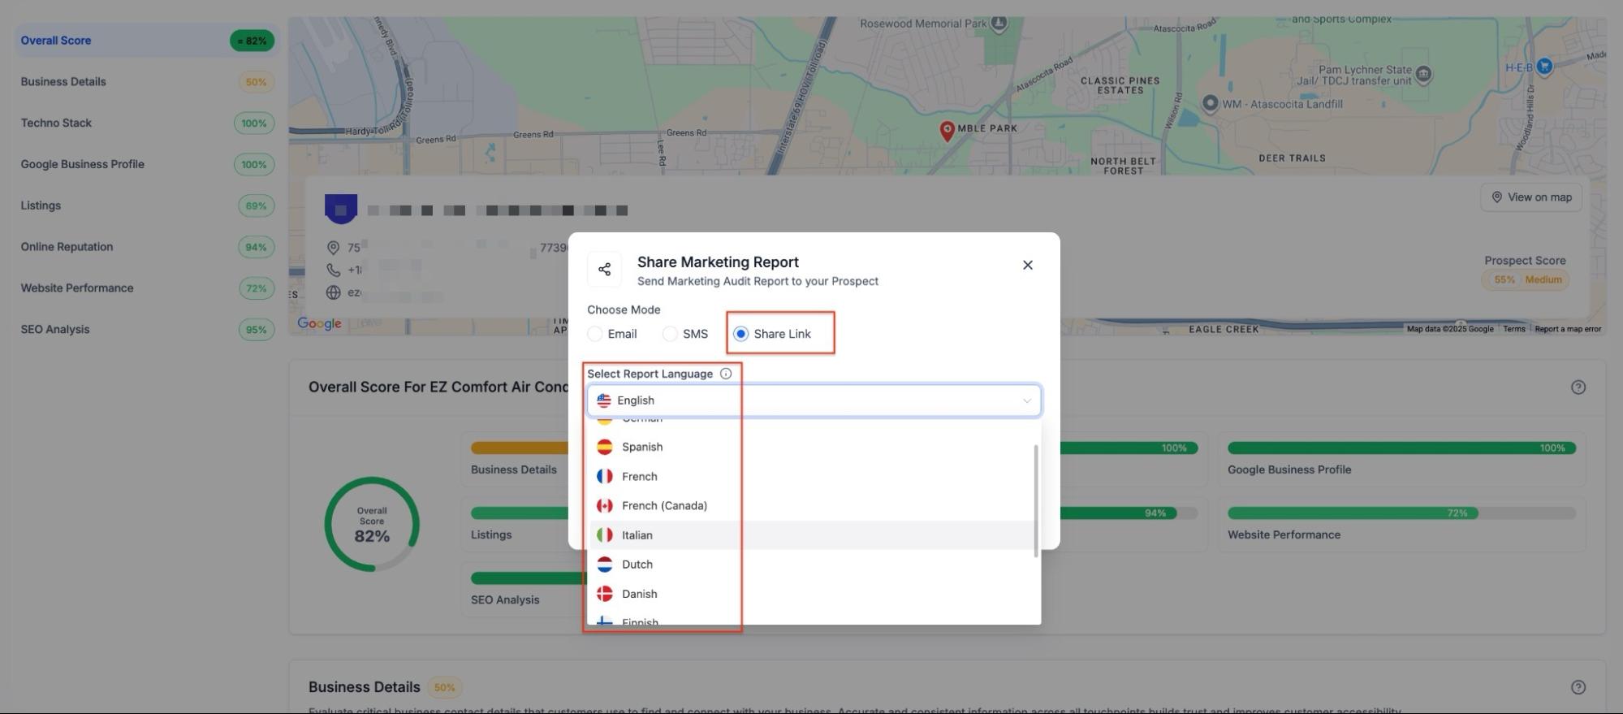Open Website Performance in the sidebar

77,288
